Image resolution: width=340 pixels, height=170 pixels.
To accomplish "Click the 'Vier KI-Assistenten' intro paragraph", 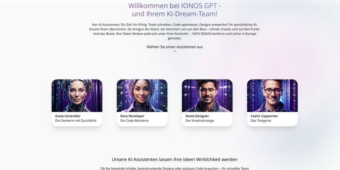I will tap(175, 31).
